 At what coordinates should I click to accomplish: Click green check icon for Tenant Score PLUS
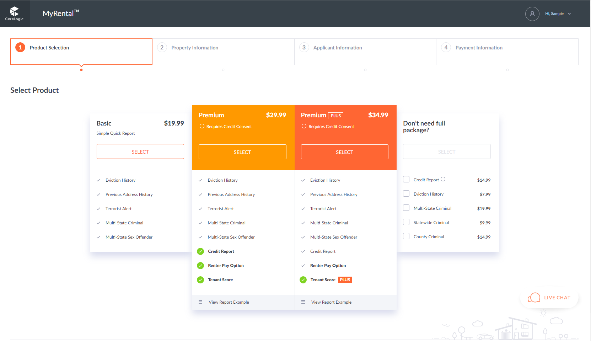click(x=303, y=280)
